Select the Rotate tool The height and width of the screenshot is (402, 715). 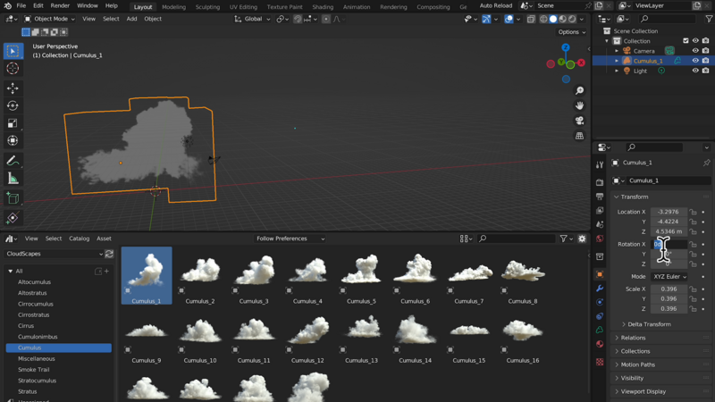(13, 105)
